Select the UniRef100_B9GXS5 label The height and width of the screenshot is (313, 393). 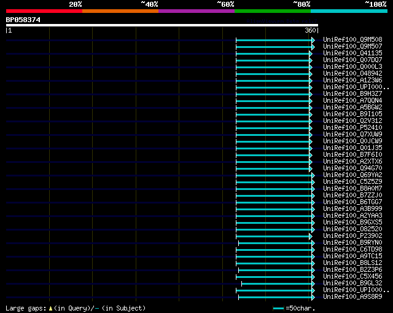coord(352,223)
